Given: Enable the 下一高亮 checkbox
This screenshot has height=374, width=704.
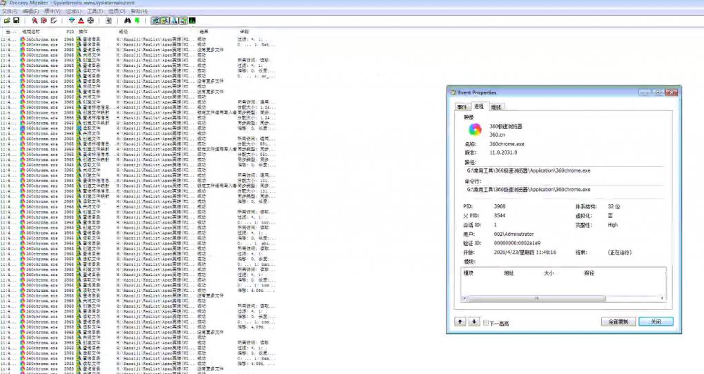Looking at the screenshot, I should coord(486,323).
